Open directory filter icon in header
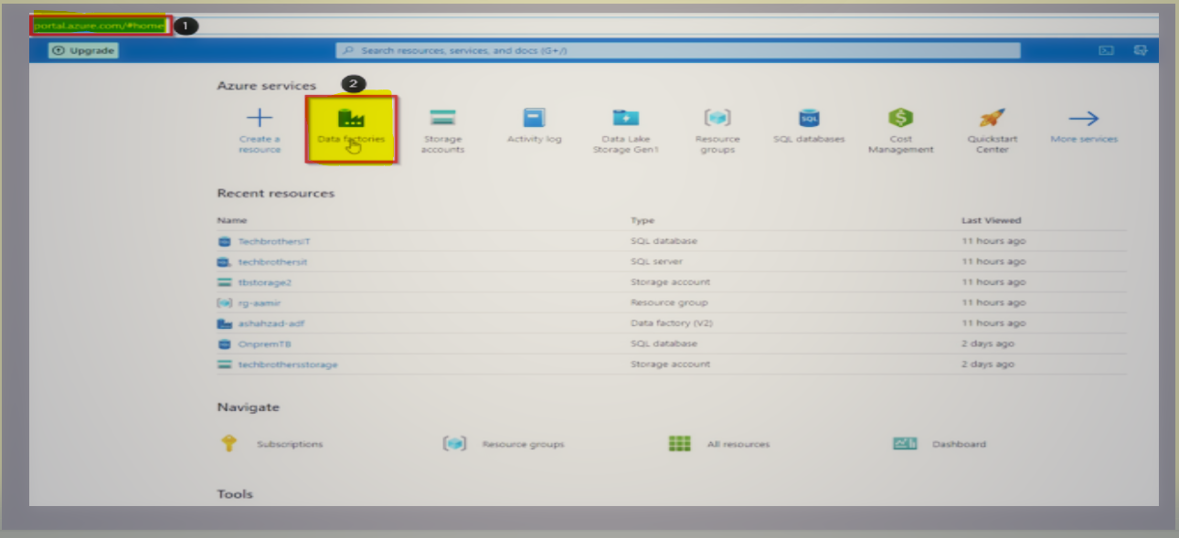Image resolution: width=1179 pixels, height=538 pixels. click(1141, 50)
